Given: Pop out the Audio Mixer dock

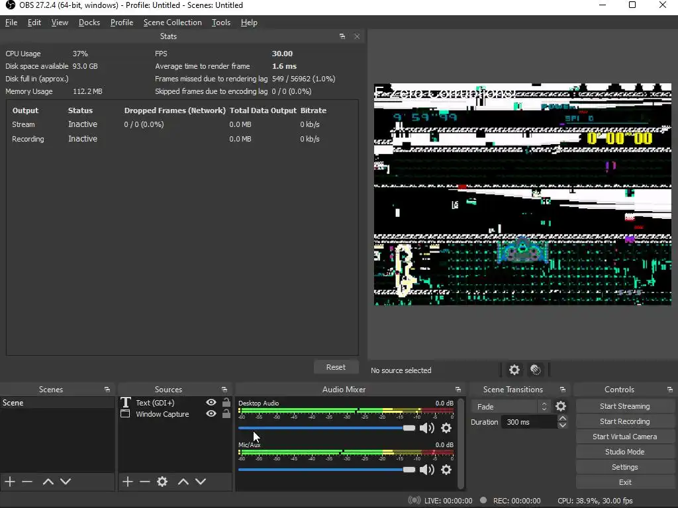Looking at the screenshot, I should pyautogui.click(x=458, y=390).
